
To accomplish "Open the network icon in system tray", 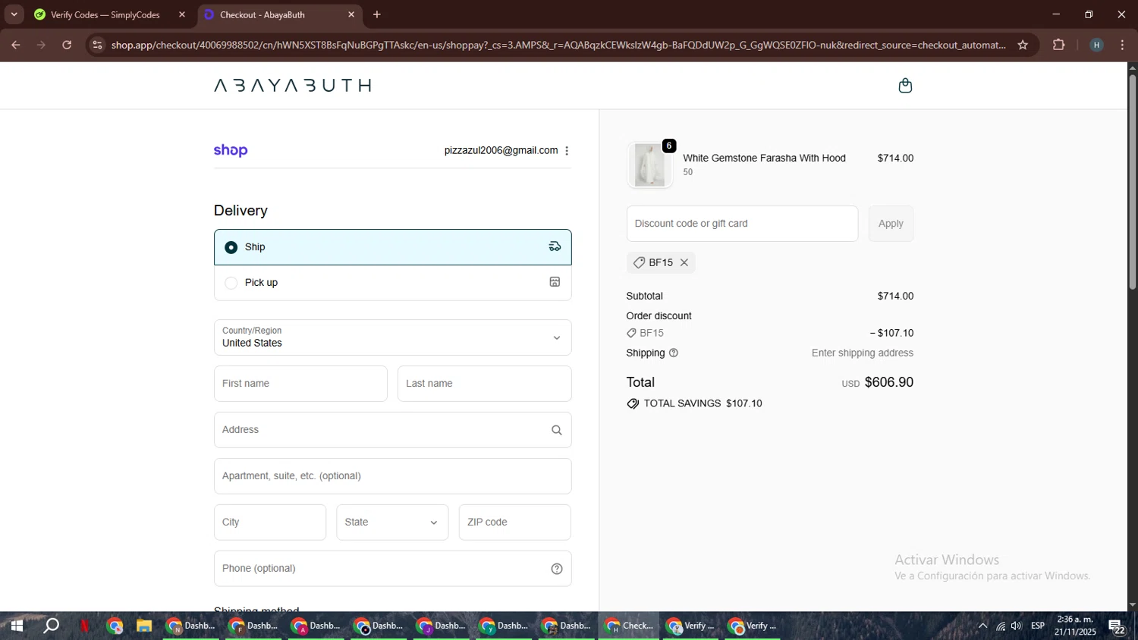I will 1000,626.
